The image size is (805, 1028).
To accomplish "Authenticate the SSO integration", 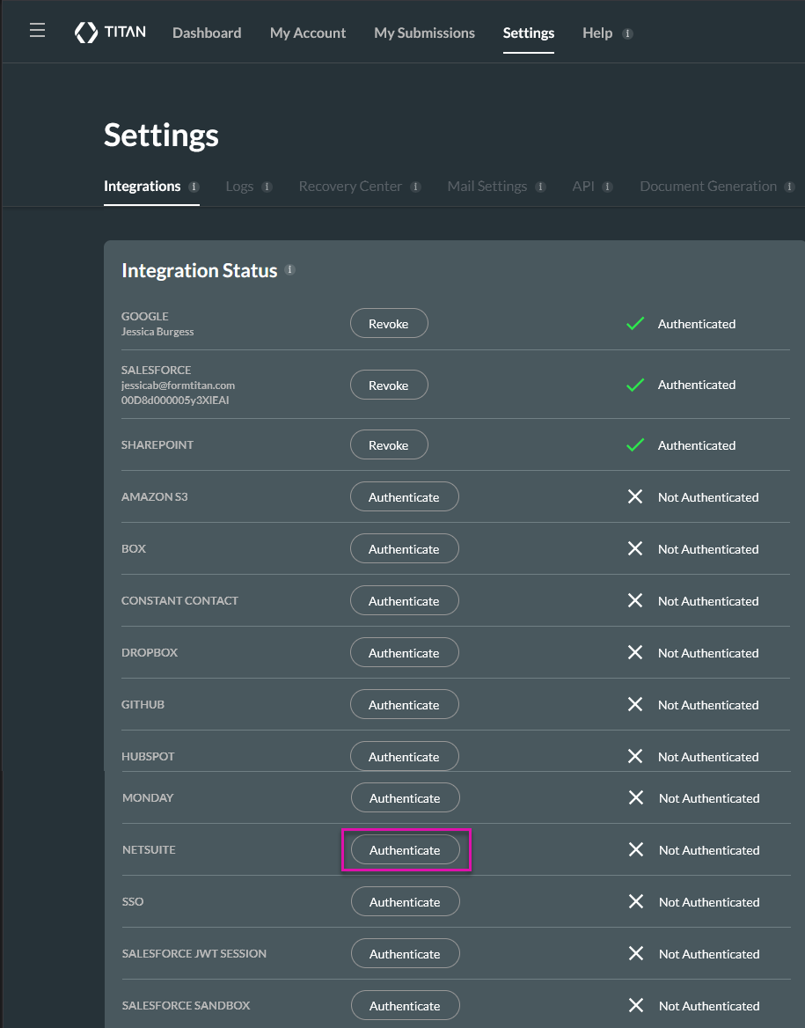I will [x=405, y=901].
